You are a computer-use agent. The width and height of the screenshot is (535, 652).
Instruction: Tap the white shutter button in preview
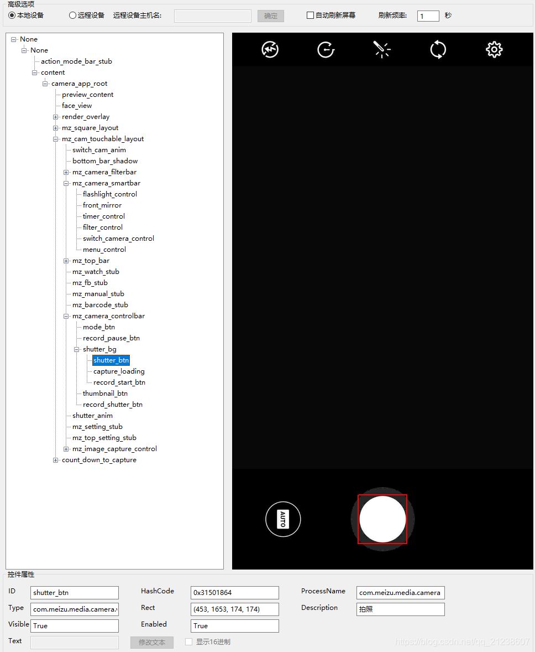(x=382, y=519)
